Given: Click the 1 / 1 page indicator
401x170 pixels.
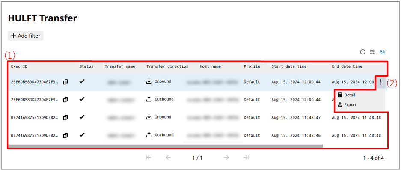Looking at the screenshot, I should point(197,158).
